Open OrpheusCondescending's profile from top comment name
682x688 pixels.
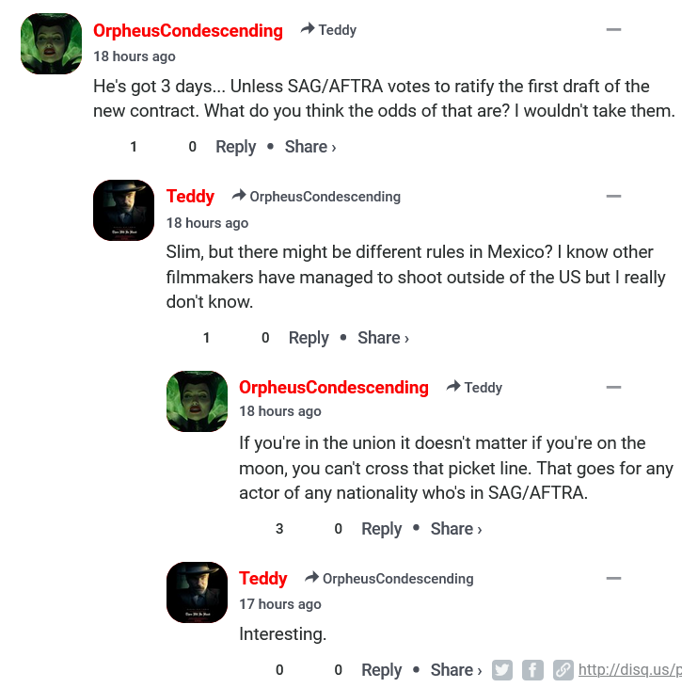pos(187,30)
